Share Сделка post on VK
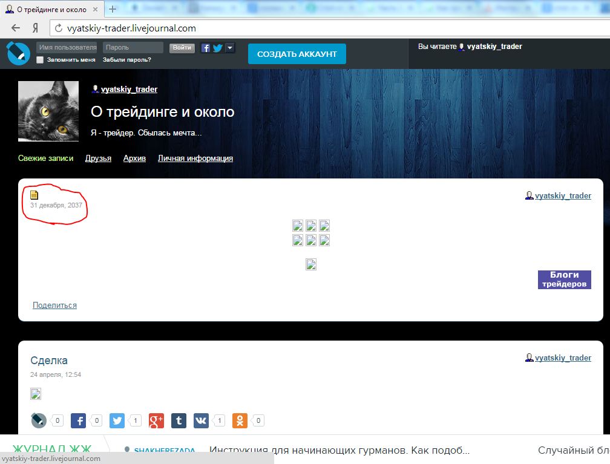Image resolution: width=610 pixels, height=464 pixels. [201, 420]
